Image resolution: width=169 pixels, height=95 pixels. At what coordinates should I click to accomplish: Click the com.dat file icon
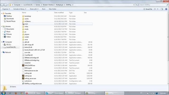[23, 53]
